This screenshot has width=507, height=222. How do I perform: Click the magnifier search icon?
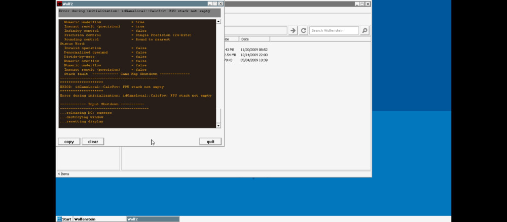365,30
